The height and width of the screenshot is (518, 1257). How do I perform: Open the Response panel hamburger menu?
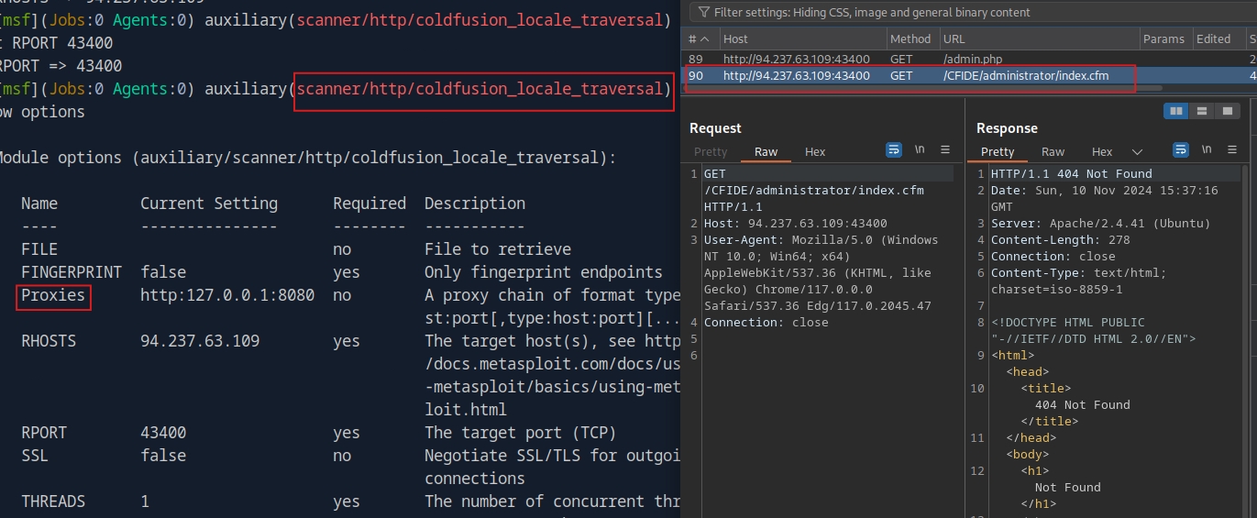pyautogui.click(x=1232, y=150)
